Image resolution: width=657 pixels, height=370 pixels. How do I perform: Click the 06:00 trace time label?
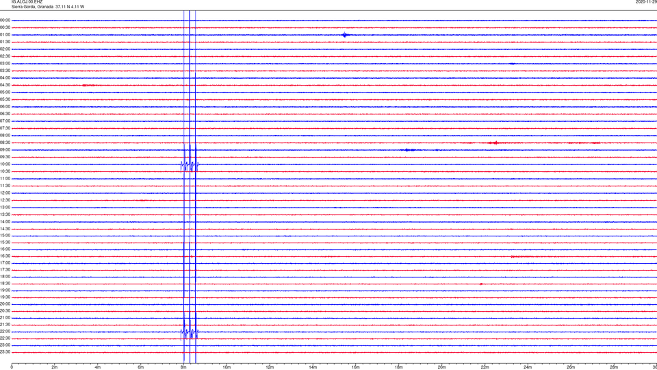point(5,107)
